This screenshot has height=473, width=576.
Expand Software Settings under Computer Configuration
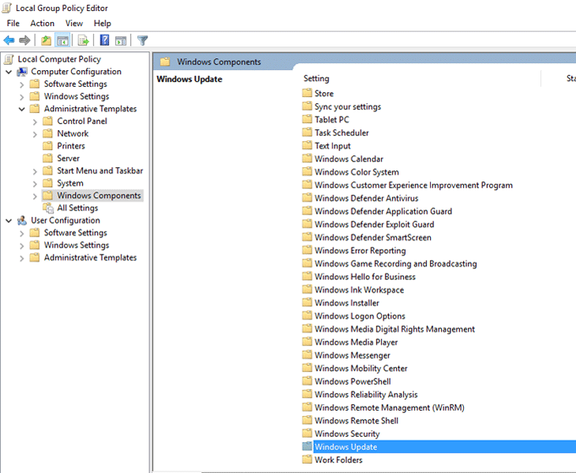point(21,84)
